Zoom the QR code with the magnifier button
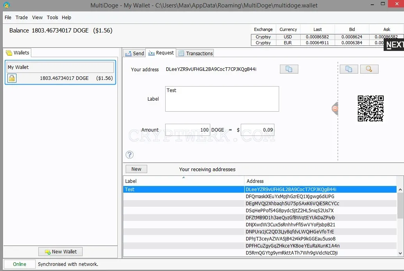Image resolution: width=404 pixels, height=271 pixels. (x=369, y=69)
